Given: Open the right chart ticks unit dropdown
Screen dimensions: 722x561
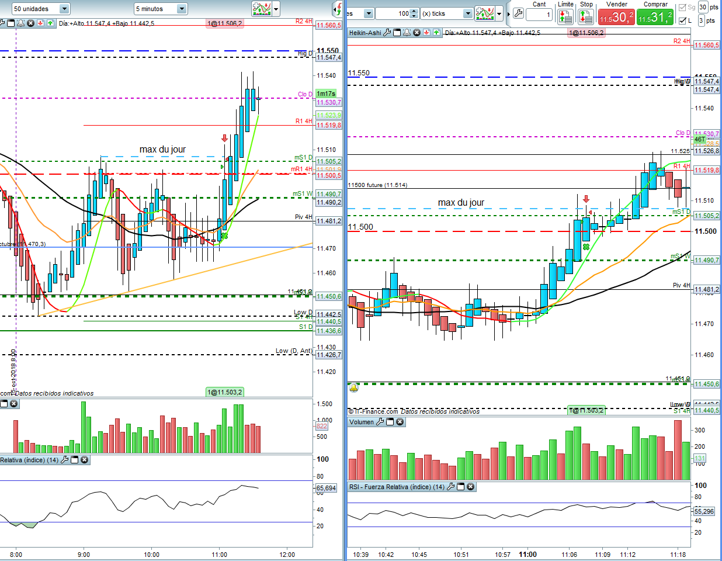Looking at the screenshot, I should coord(360,13).
